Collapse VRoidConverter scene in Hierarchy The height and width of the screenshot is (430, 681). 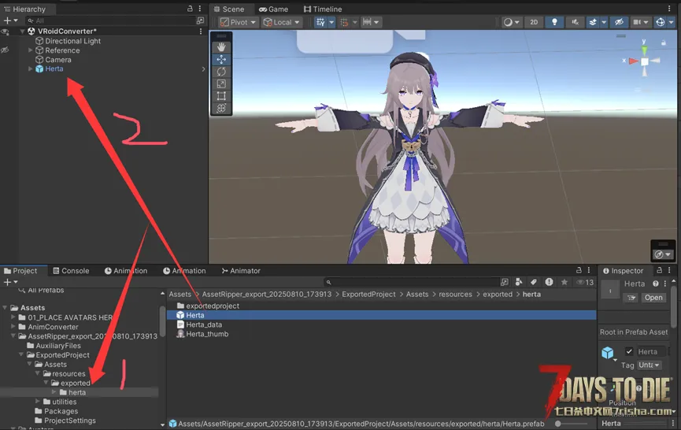pyautogui.click(x=22, y=32)
